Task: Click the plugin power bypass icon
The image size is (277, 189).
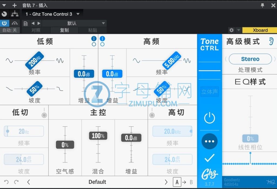Action: pos(209,118)
